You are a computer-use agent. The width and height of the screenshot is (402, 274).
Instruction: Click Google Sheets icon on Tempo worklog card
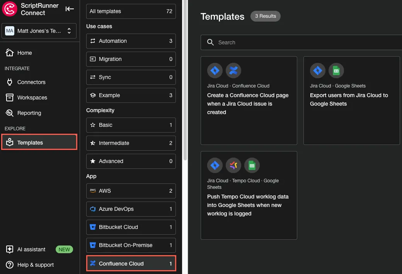click(x=252, y=165)
